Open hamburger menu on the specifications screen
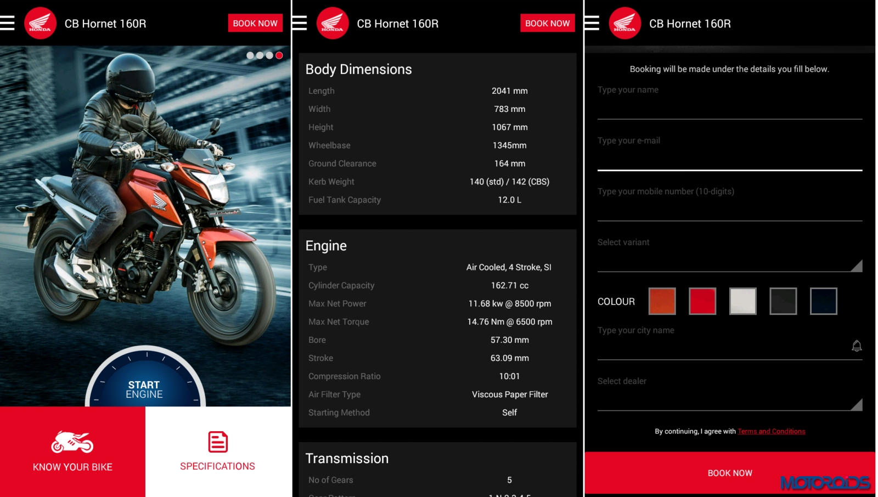Viewport: 878px width, 497px height. coord(299,23)
